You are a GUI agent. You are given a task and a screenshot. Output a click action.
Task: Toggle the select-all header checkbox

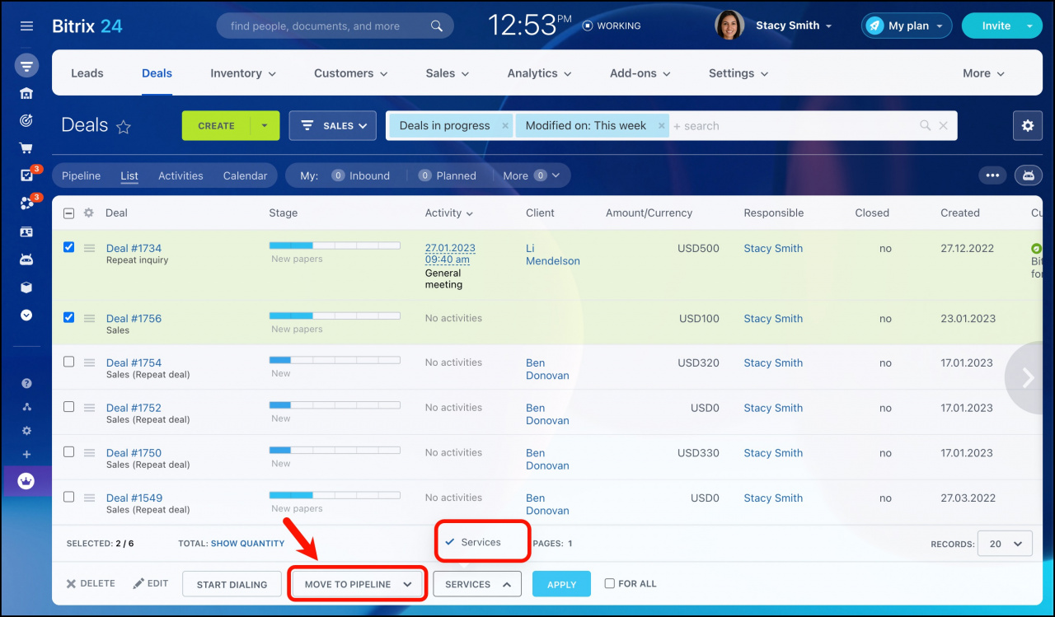(x=68, y=213)
